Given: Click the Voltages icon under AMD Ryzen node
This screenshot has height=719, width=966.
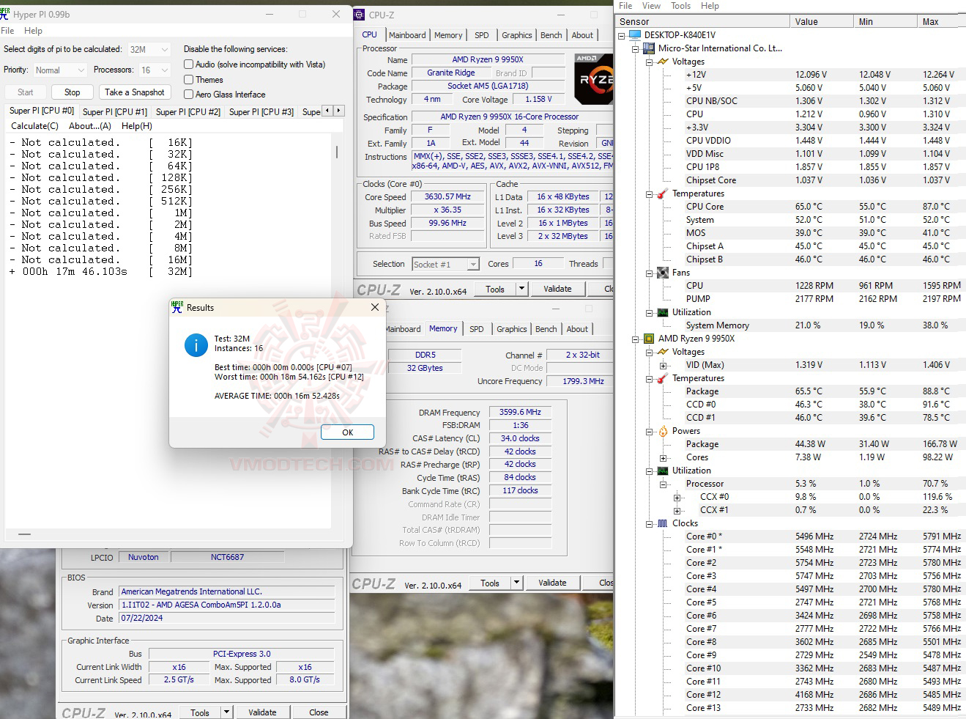Looking at the screenshot, I should (x=662, y=352).
